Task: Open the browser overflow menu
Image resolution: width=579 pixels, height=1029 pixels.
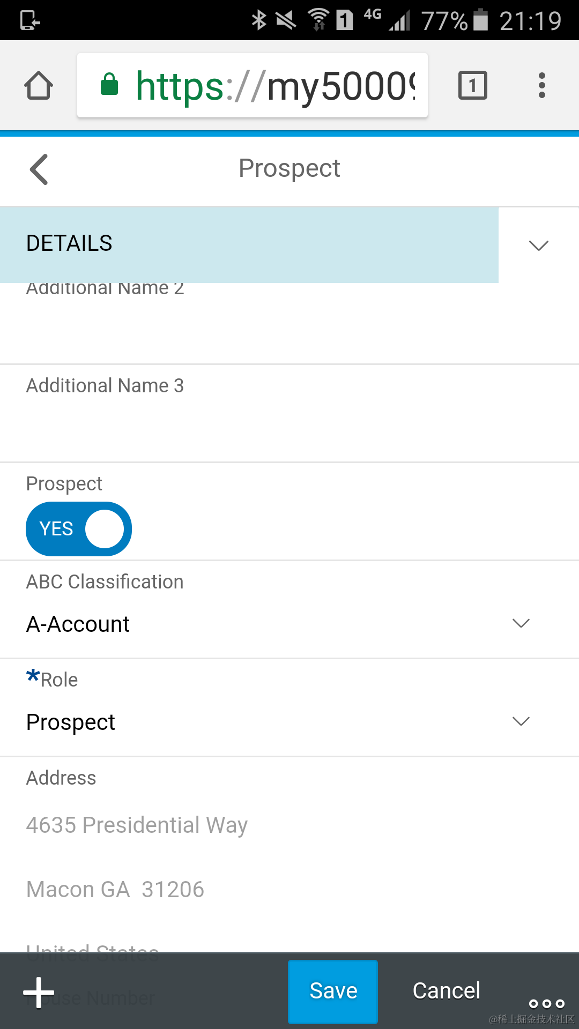Action: coord(541,85)
